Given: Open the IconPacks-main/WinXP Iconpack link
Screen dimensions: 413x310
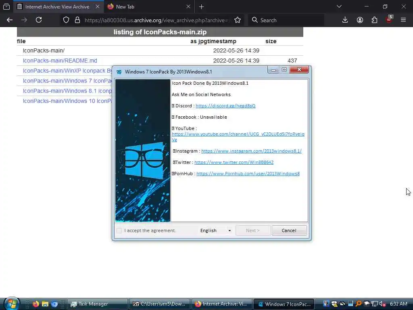Looking at the screenshot, I should pos(67,71).
